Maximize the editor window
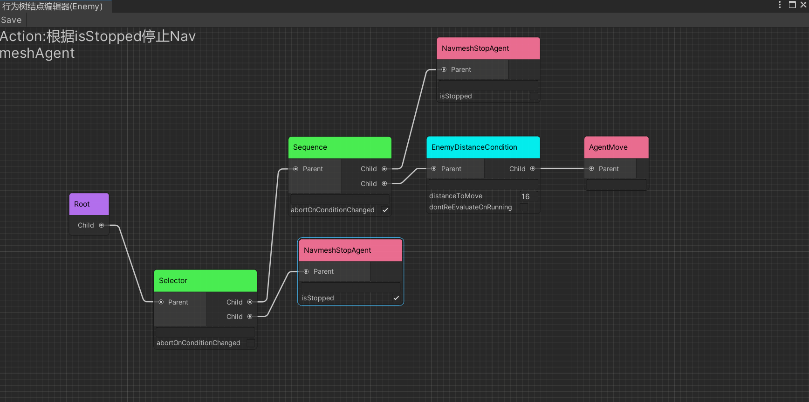This screenshot has height=402, width=809. click(x=792, y=5)
